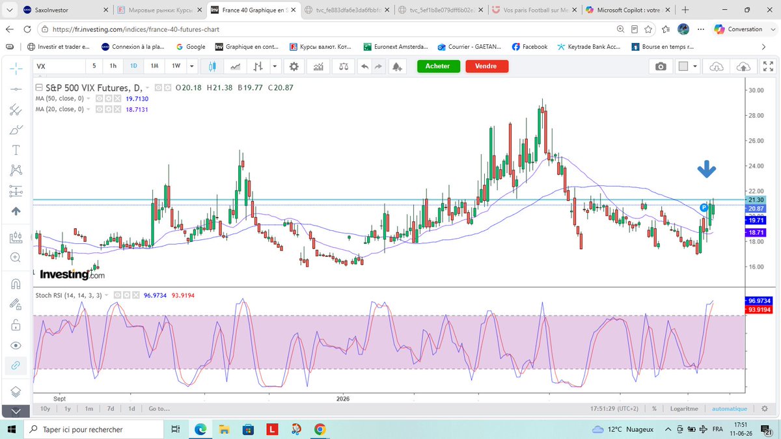781x439 pixels.
Task: Select the 1D interval
Action: point(133,66)
